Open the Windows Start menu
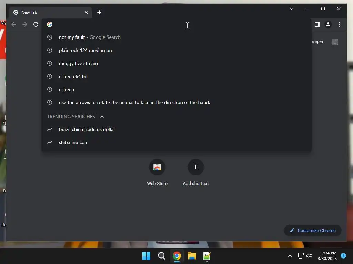 pyautogui.click(x=146, y=256)
